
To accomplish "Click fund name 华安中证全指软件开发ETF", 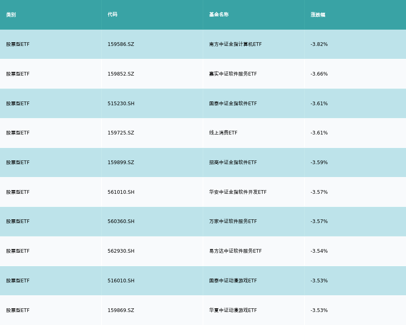I will [238, 192].
